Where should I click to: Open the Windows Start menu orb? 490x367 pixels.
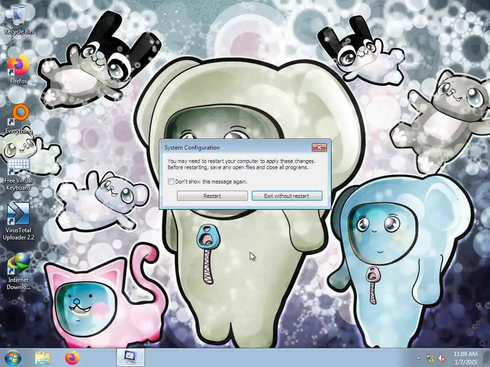point(13,357)
